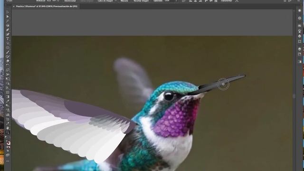Click the Calco de imagen button
The width and height of the screenshot is (304, 171).
(105, 1)
